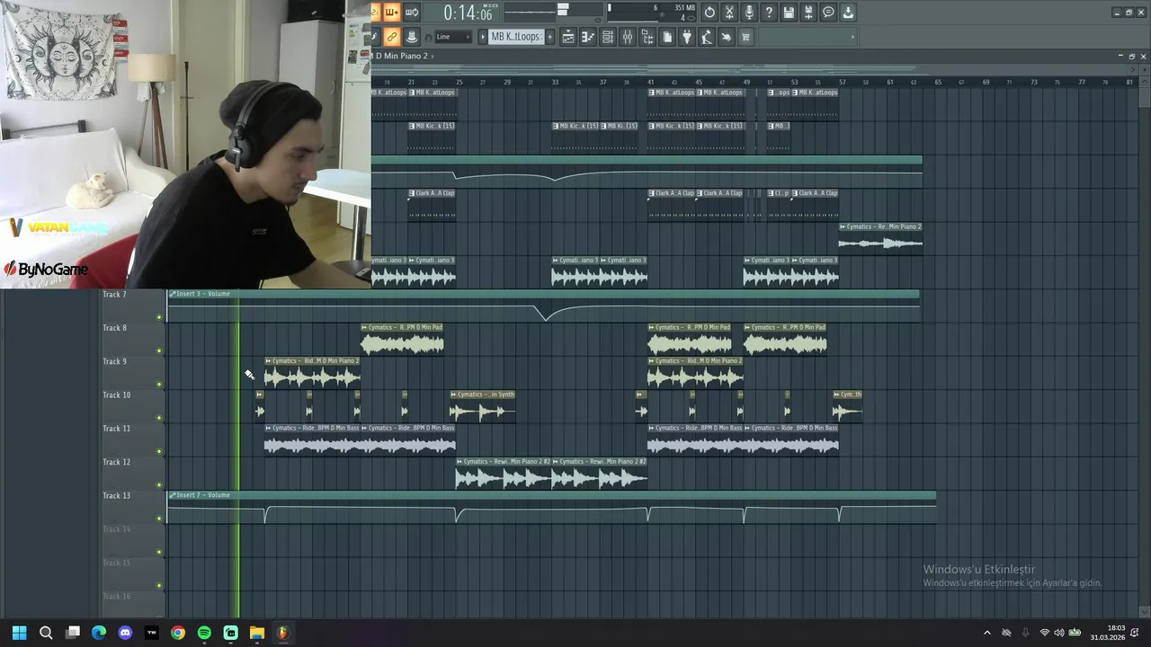This screenshot has width=1151, height=647.
Task: Click the loop recording icon
Action: tap(412, 13)
